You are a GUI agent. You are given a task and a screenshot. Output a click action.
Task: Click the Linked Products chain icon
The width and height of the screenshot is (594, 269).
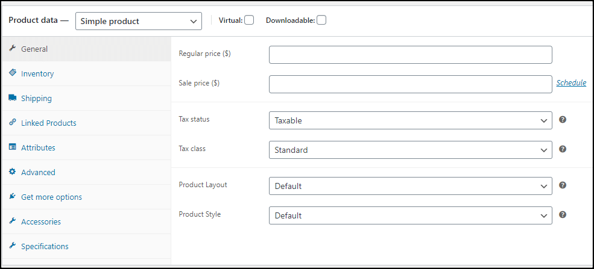[x=12, y=122]
